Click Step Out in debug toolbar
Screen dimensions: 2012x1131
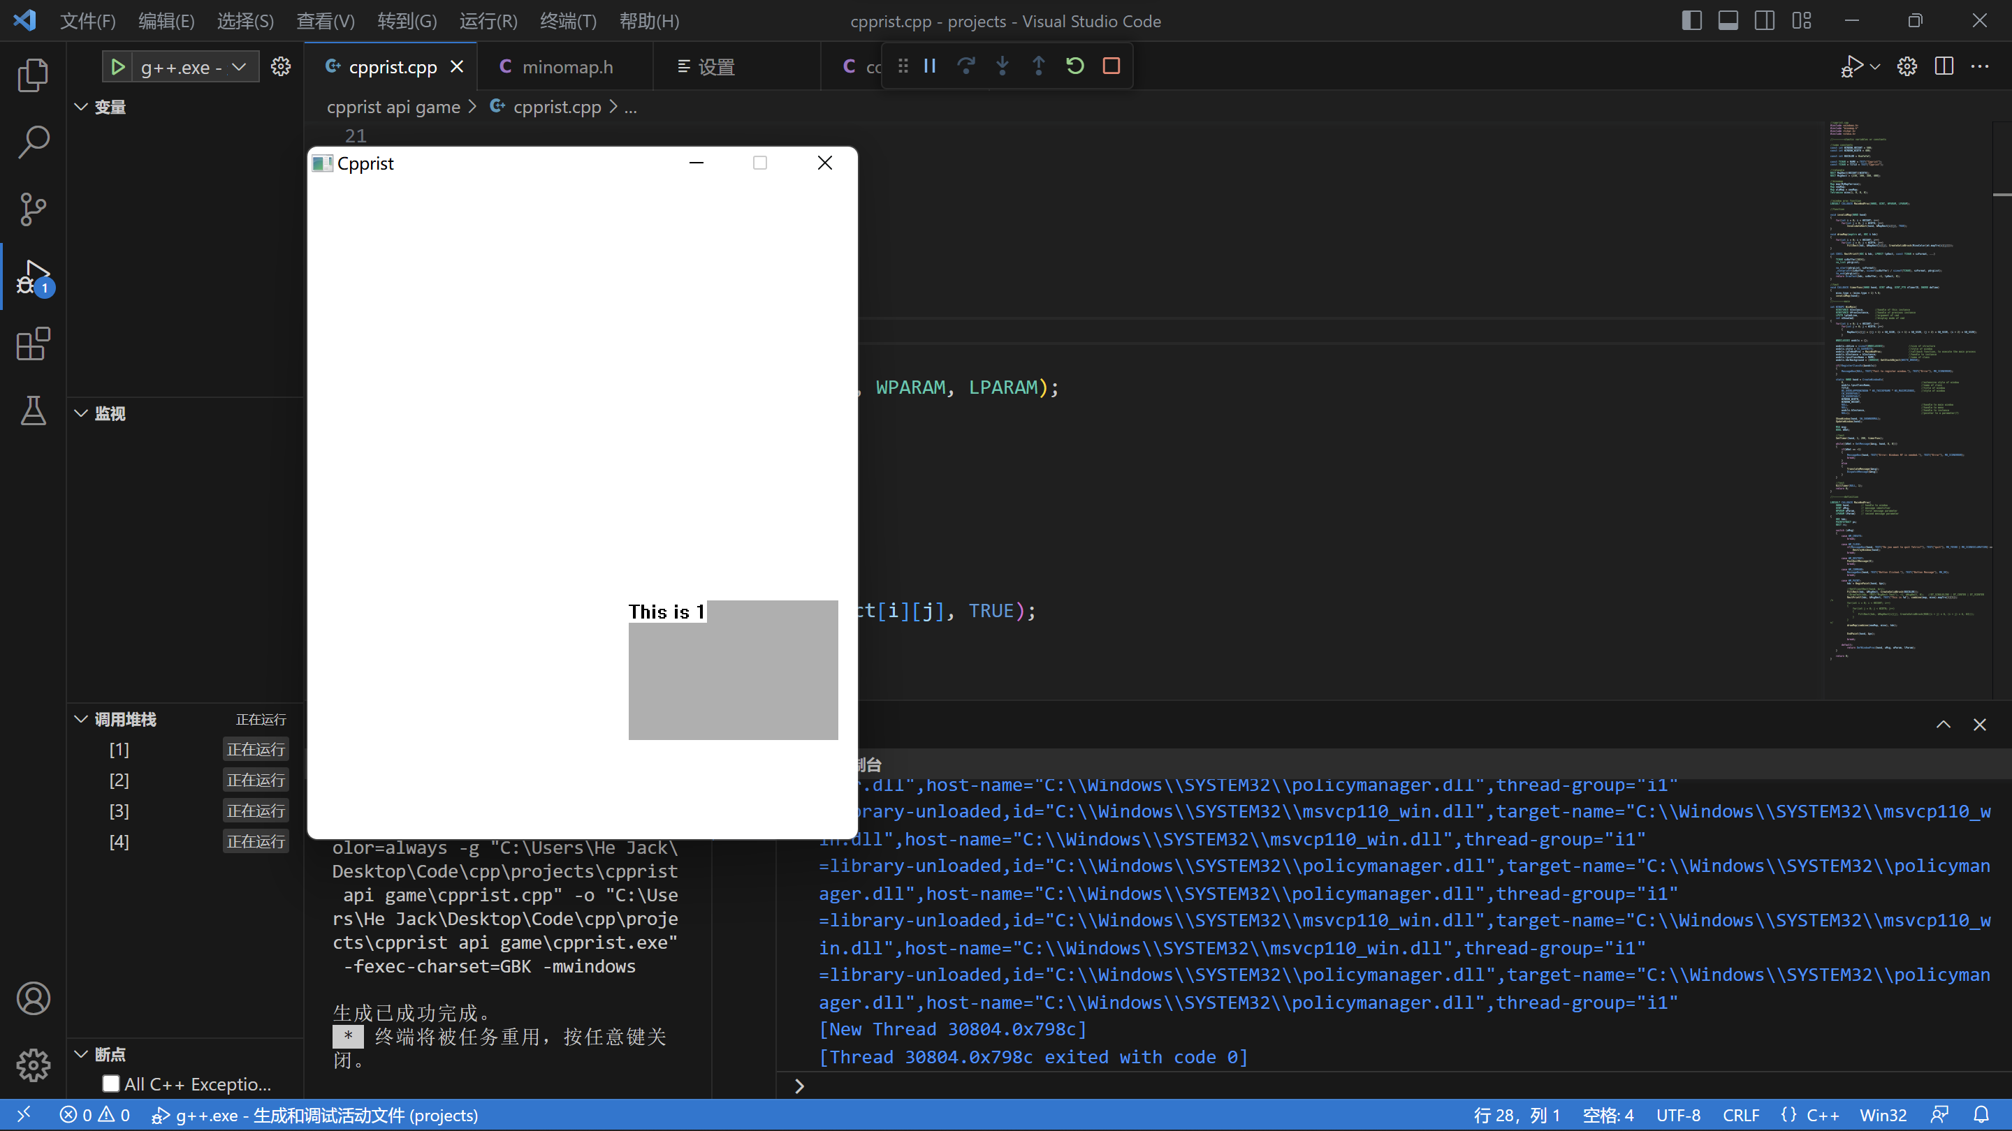pos(1039,66)
